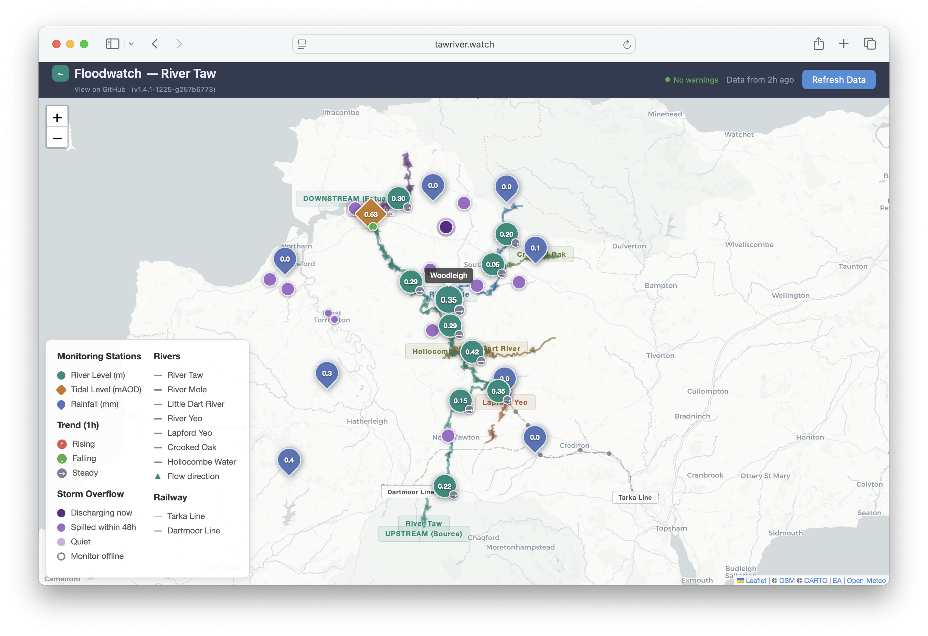Click the River Mole legend text

pyautogui.click(x=187, y=389)
